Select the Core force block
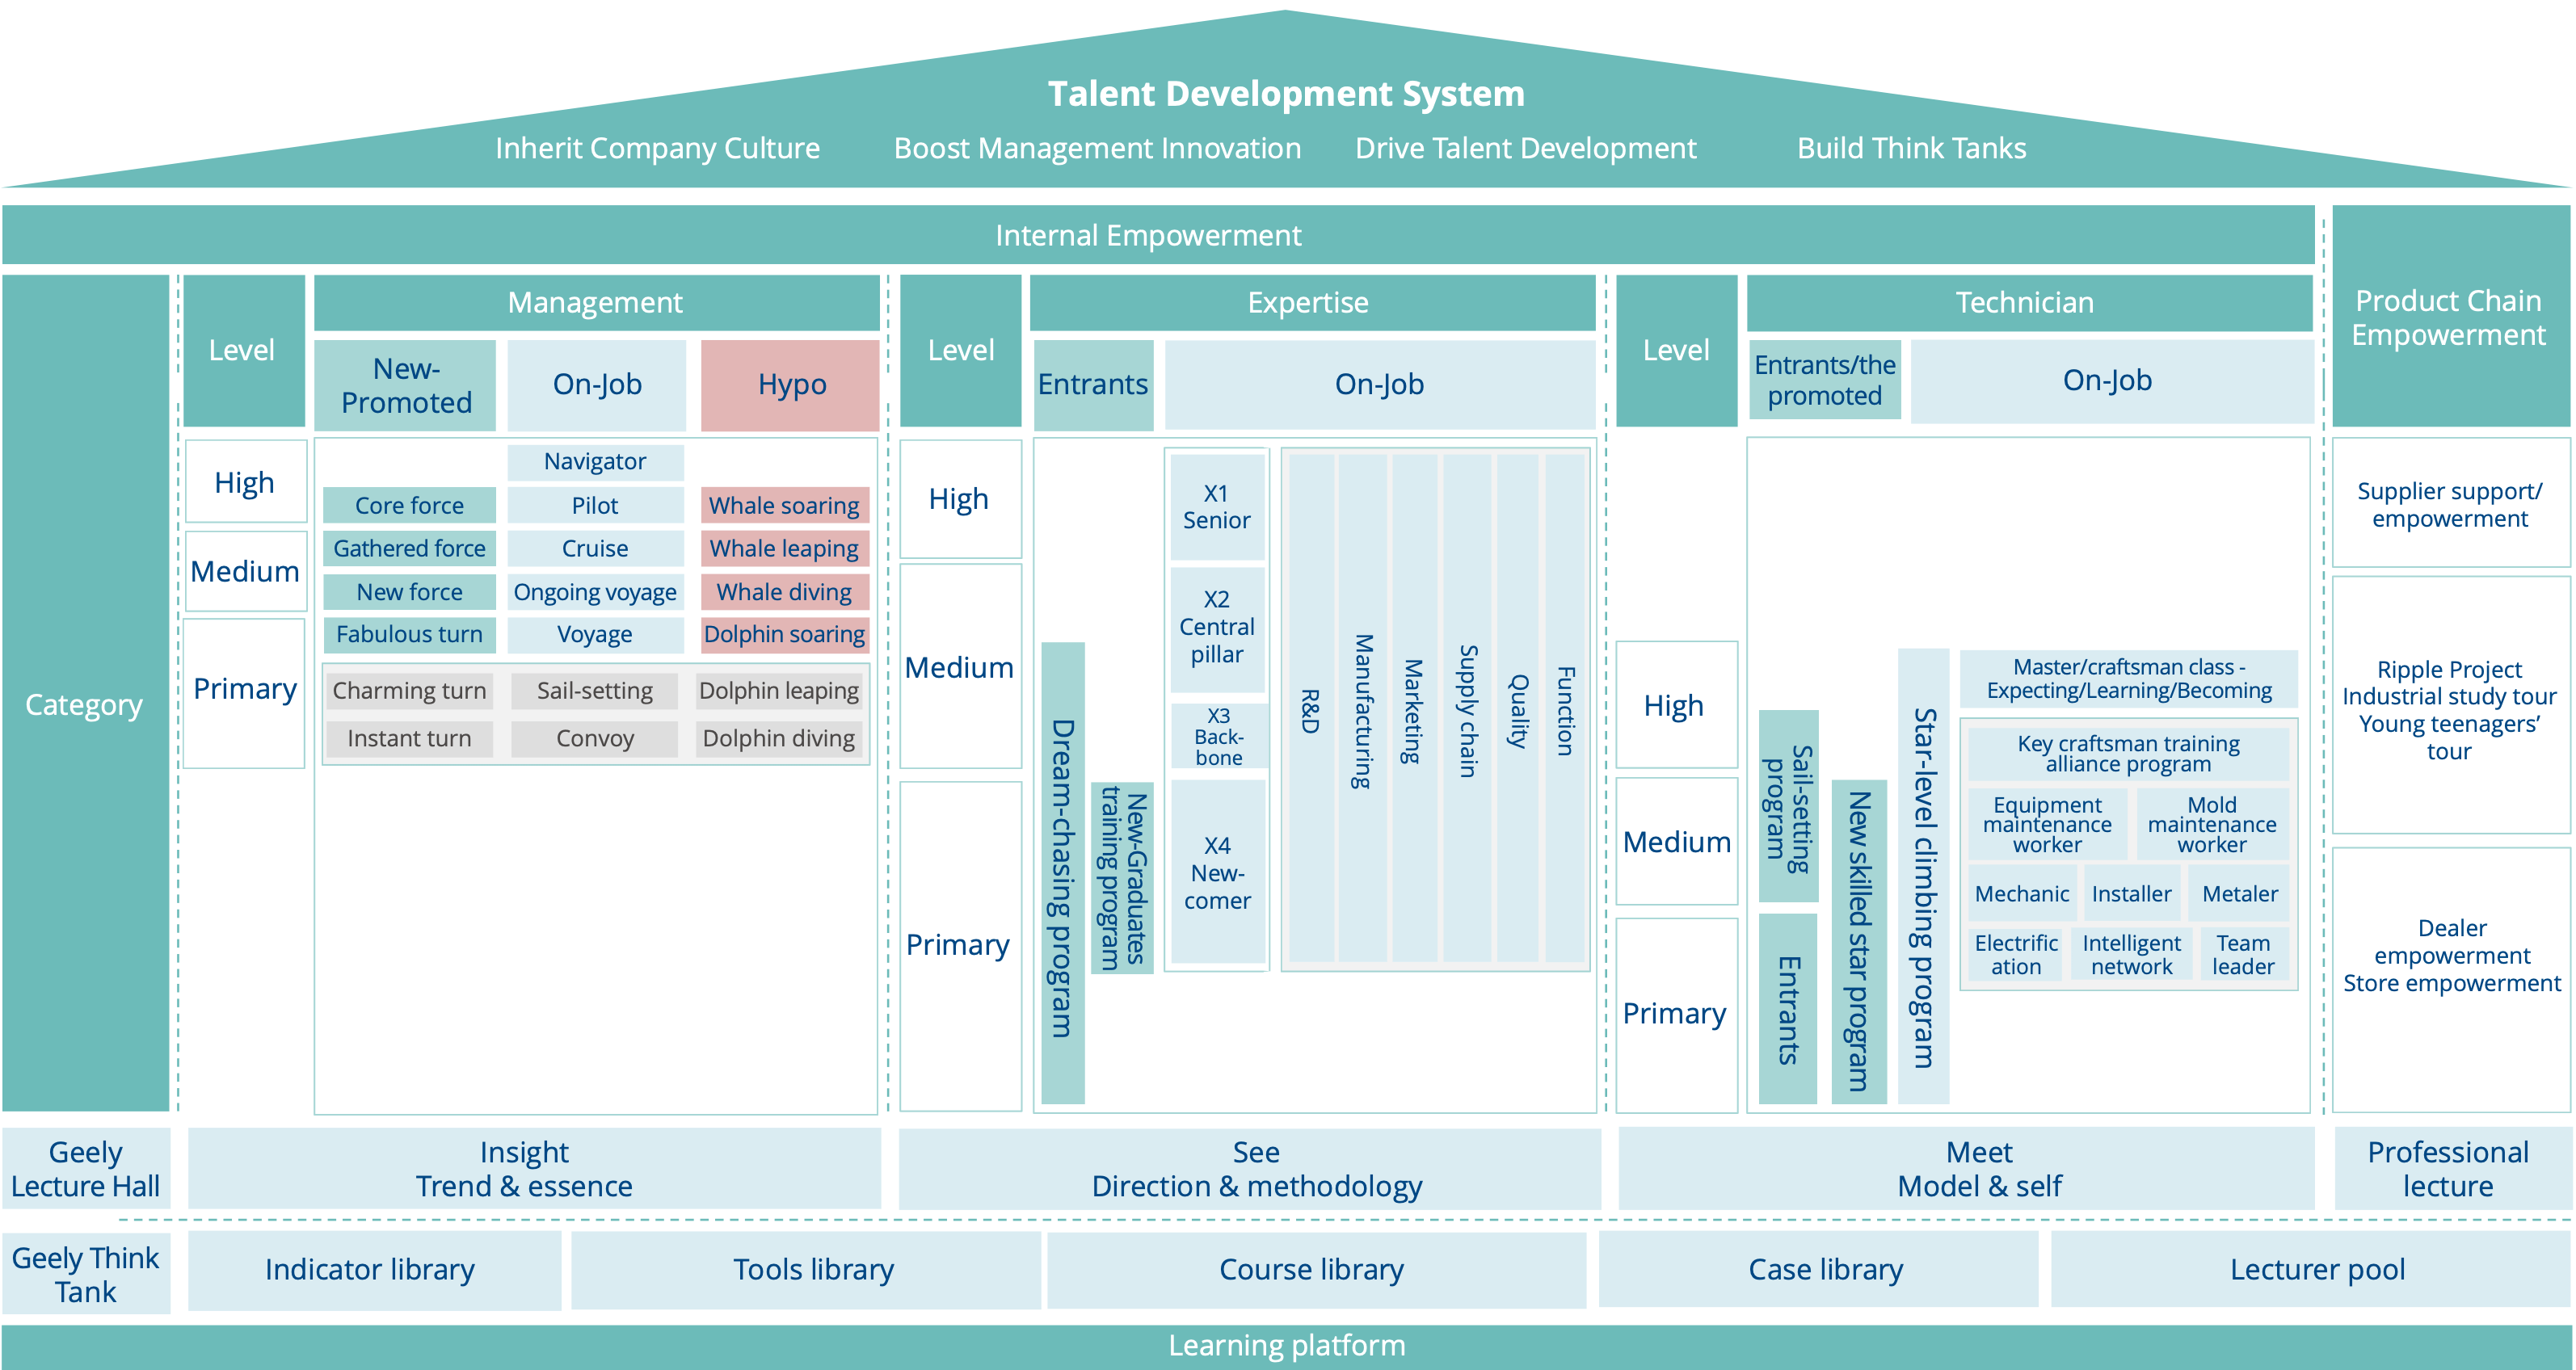 click(409, 505)
